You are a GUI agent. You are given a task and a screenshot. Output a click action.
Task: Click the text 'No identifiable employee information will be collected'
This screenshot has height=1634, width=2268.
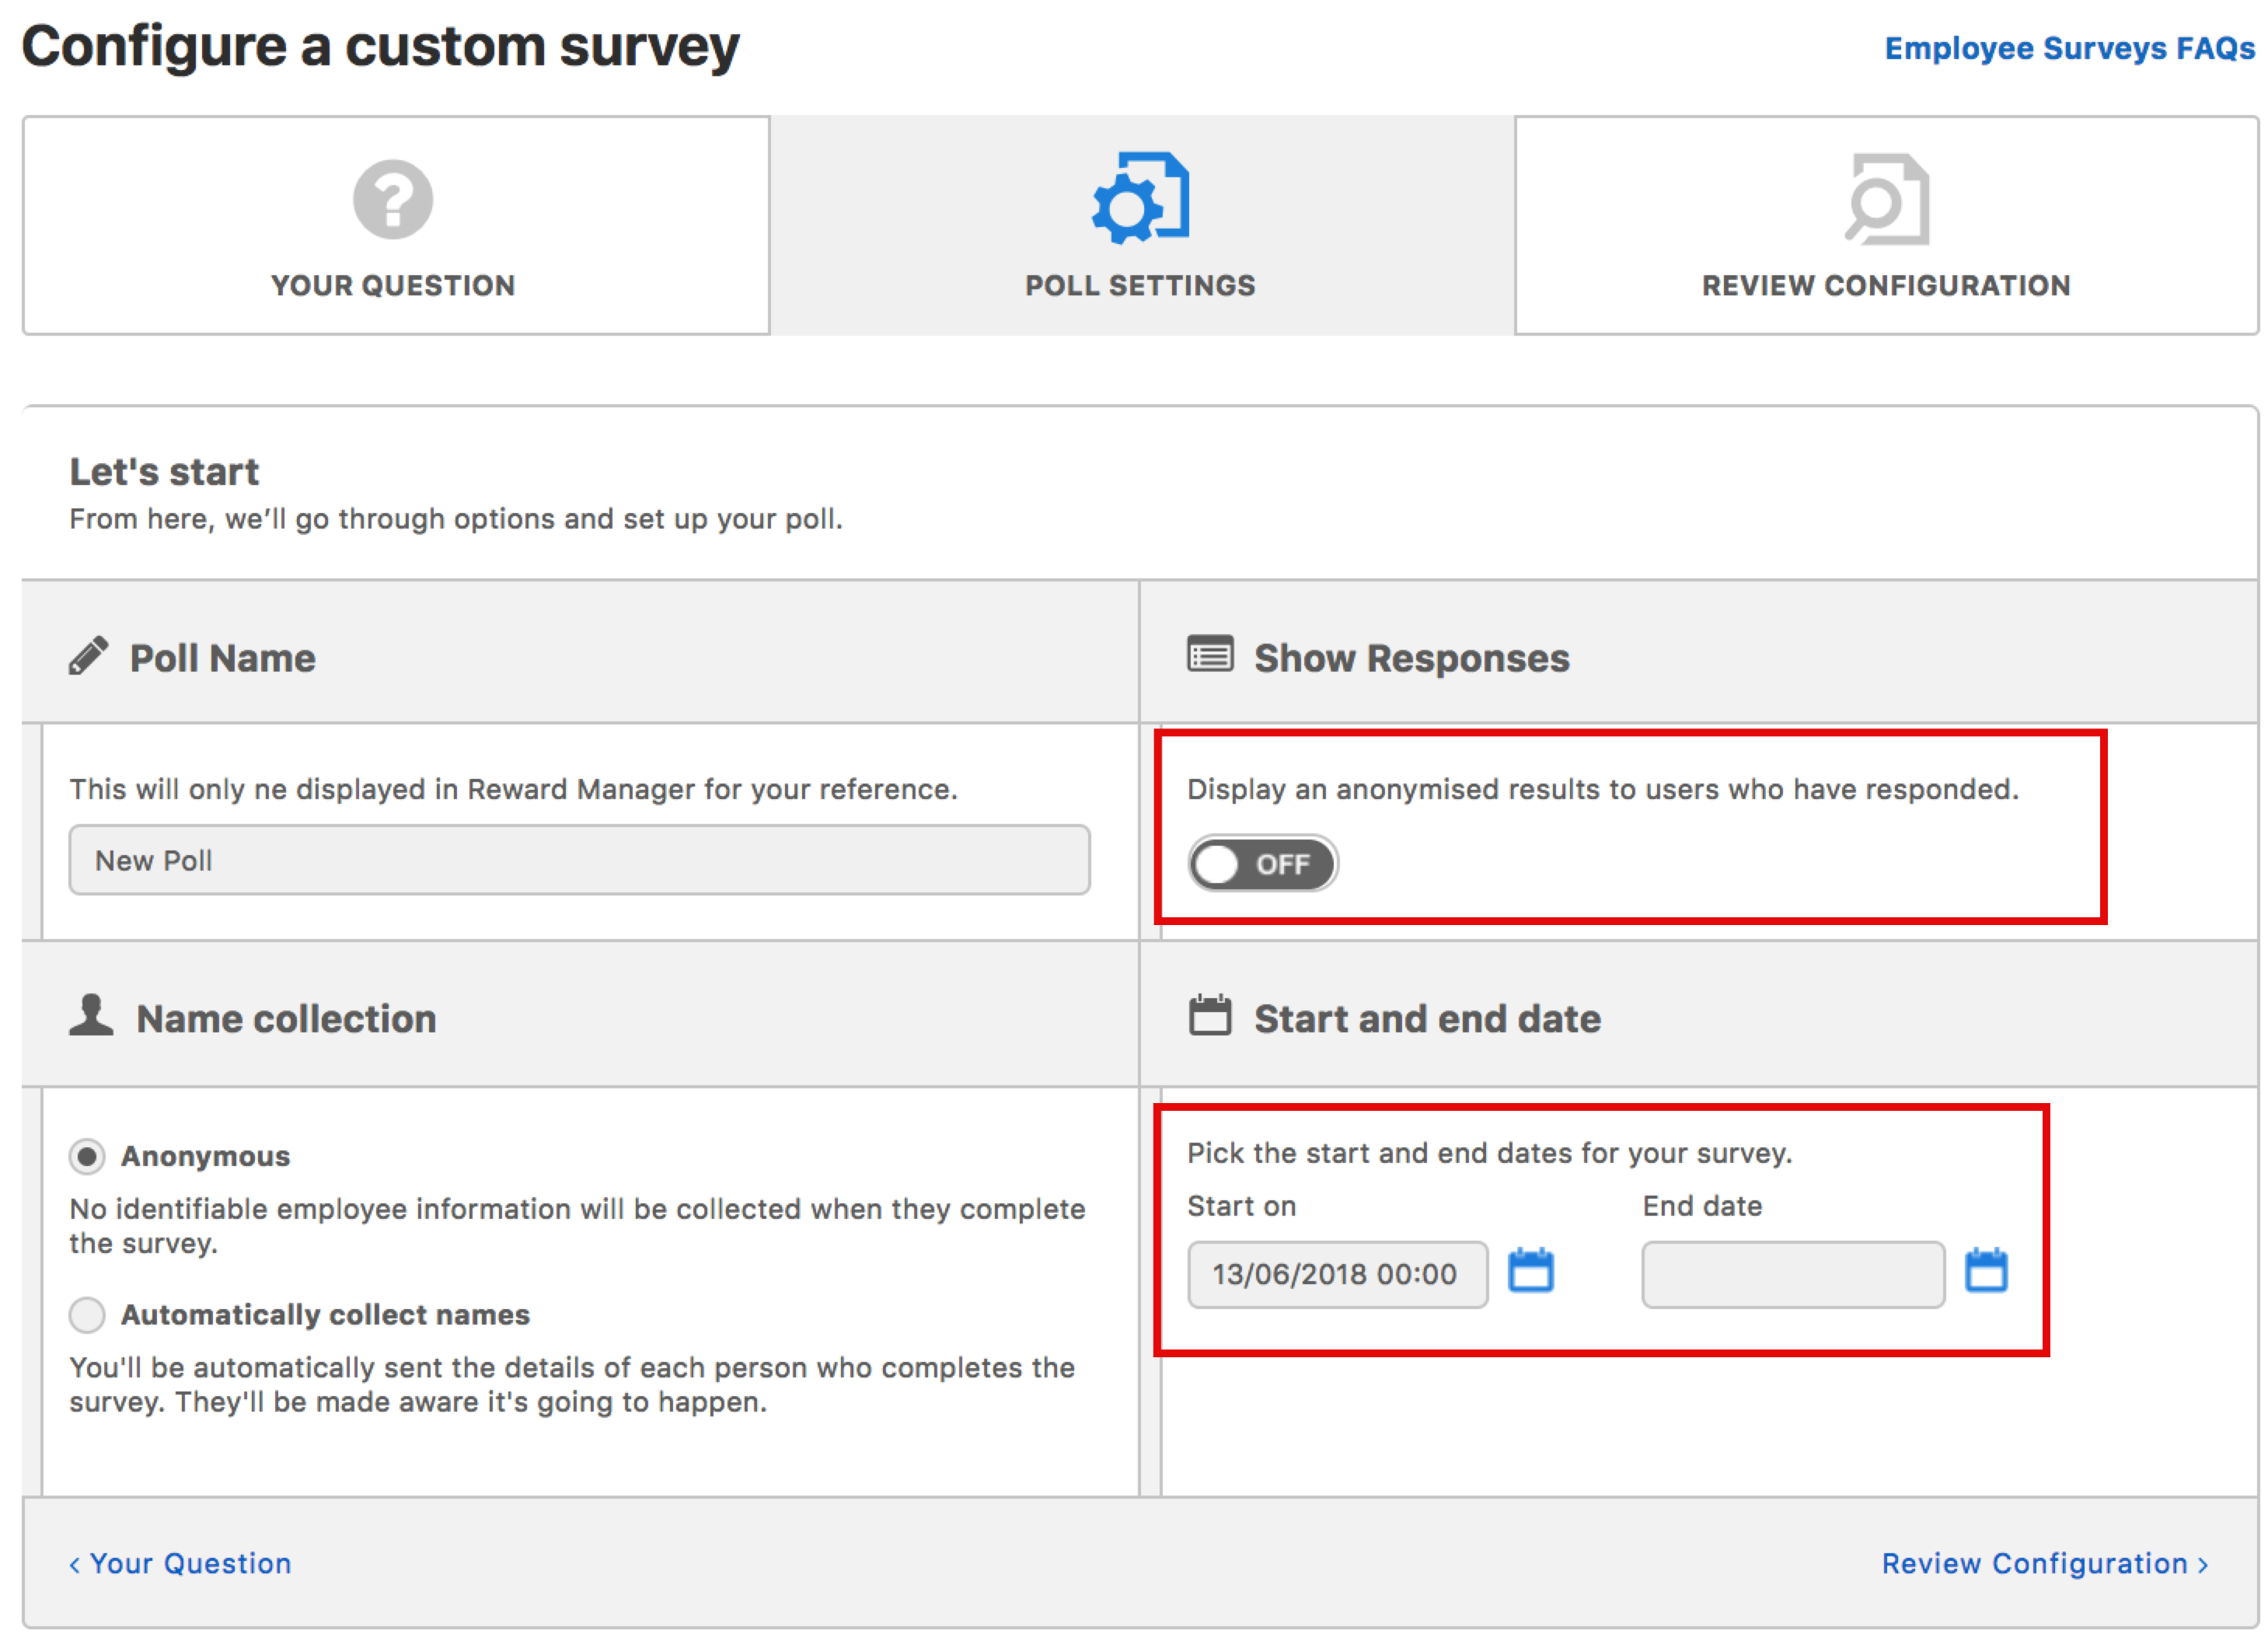click(577, 1226)
